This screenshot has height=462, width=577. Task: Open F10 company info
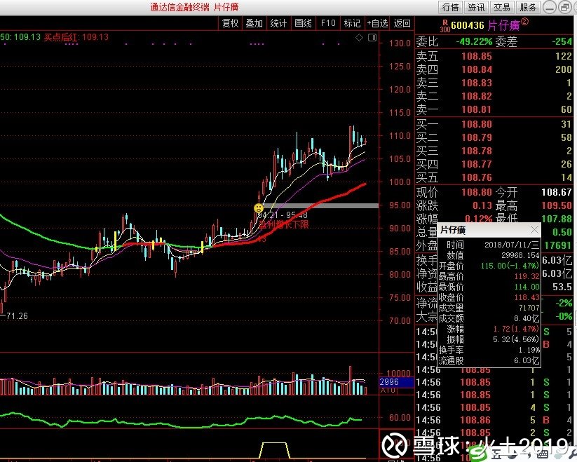click(328, 24)
